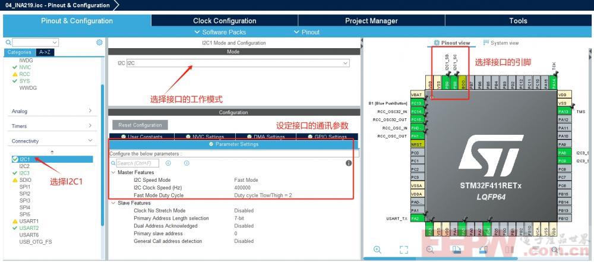The image size is (594, 262).
Task: Switch to System view
Action: [501, 43]
